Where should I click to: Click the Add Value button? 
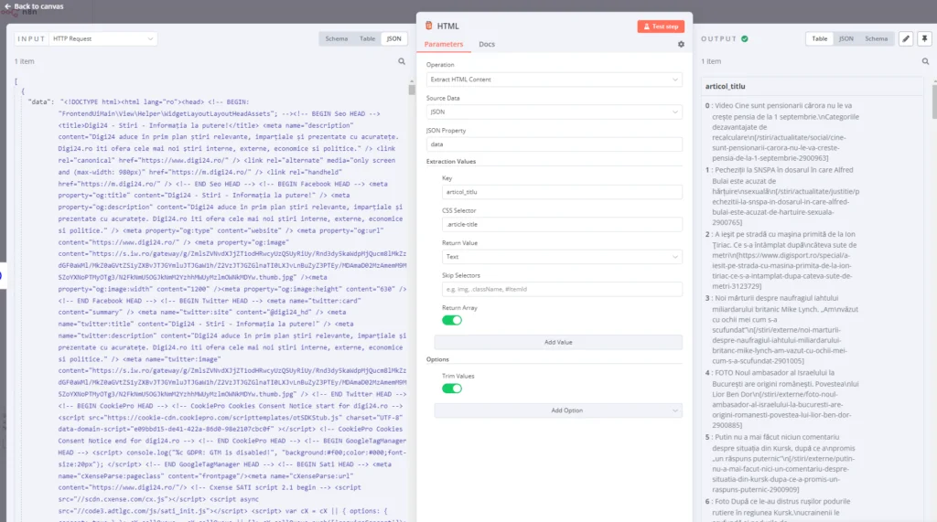(558, 342)
